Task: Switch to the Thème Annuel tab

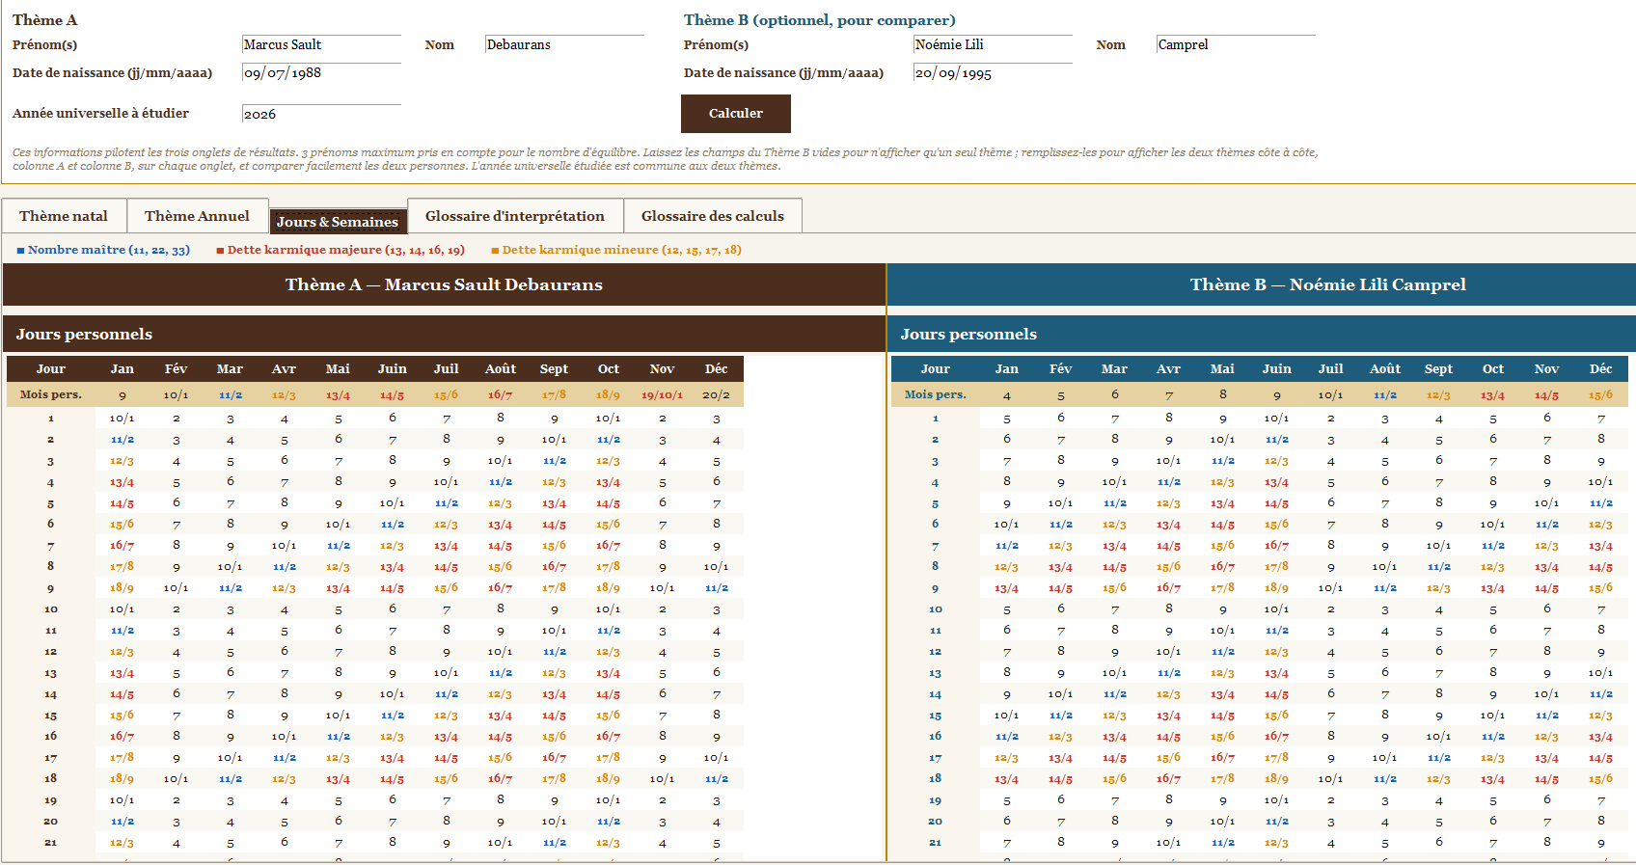Action: pyautogui.click(x=197, y=216)
